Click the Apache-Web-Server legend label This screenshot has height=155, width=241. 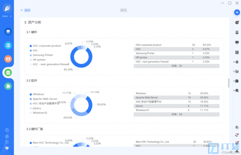(x=45, y=99)
